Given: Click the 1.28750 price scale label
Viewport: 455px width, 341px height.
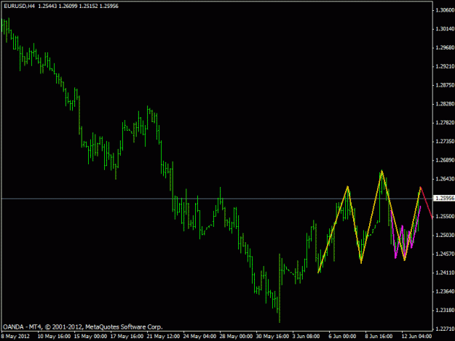Looking at the screenshot, I should [445, 85].
